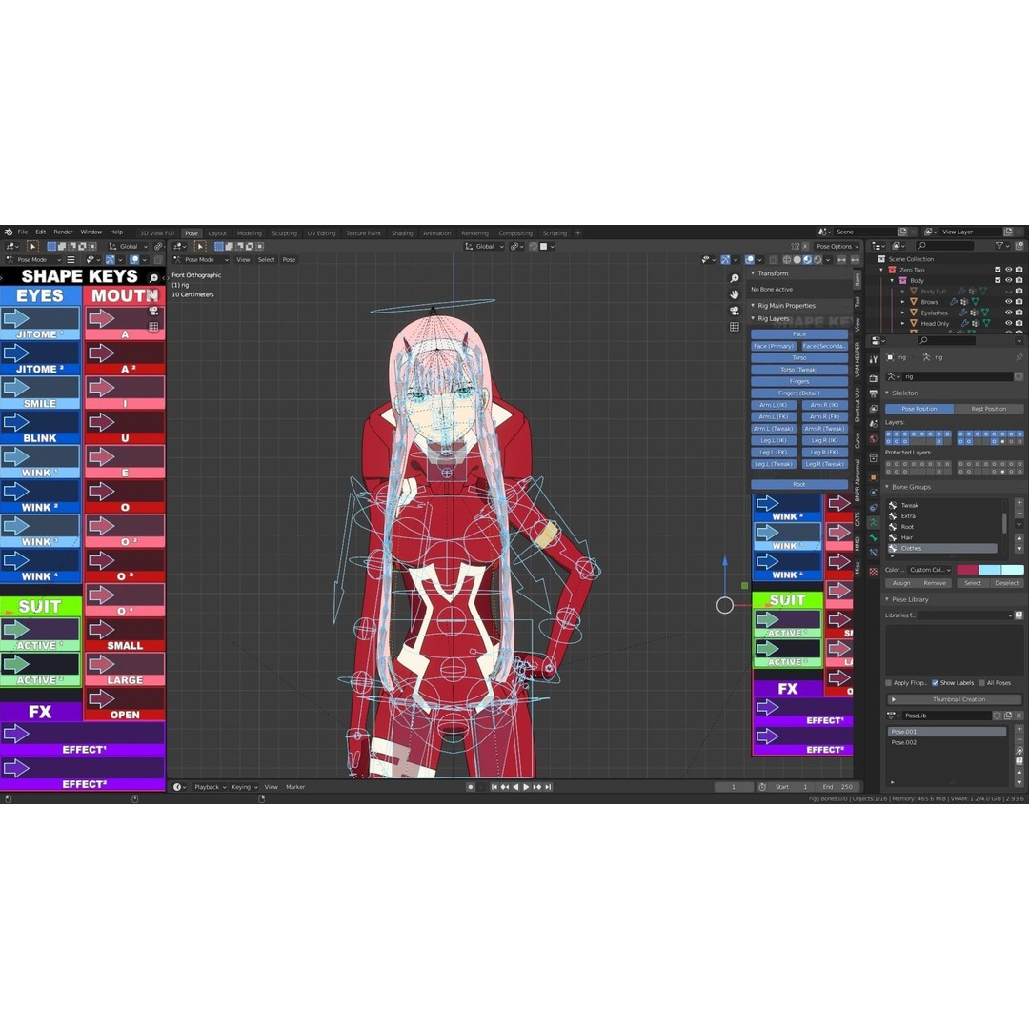Open the Render menu
The height and width of the screenshot is (1029, 1029).
click(63, 232)
